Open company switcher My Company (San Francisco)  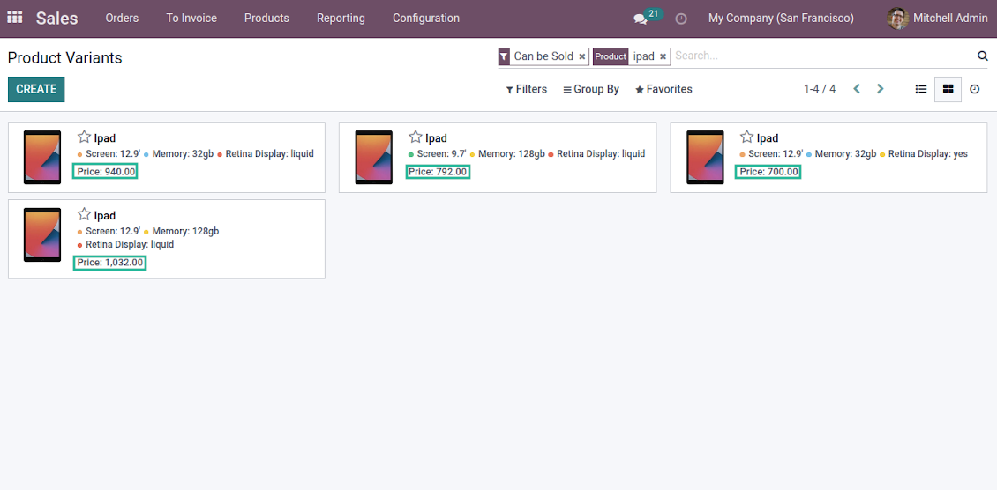tap(781, 19)
